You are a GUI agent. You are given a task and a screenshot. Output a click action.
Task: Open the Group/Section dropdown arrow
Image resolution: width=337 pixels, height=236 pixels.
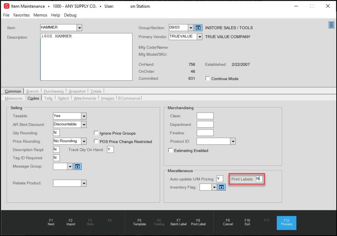191,28
